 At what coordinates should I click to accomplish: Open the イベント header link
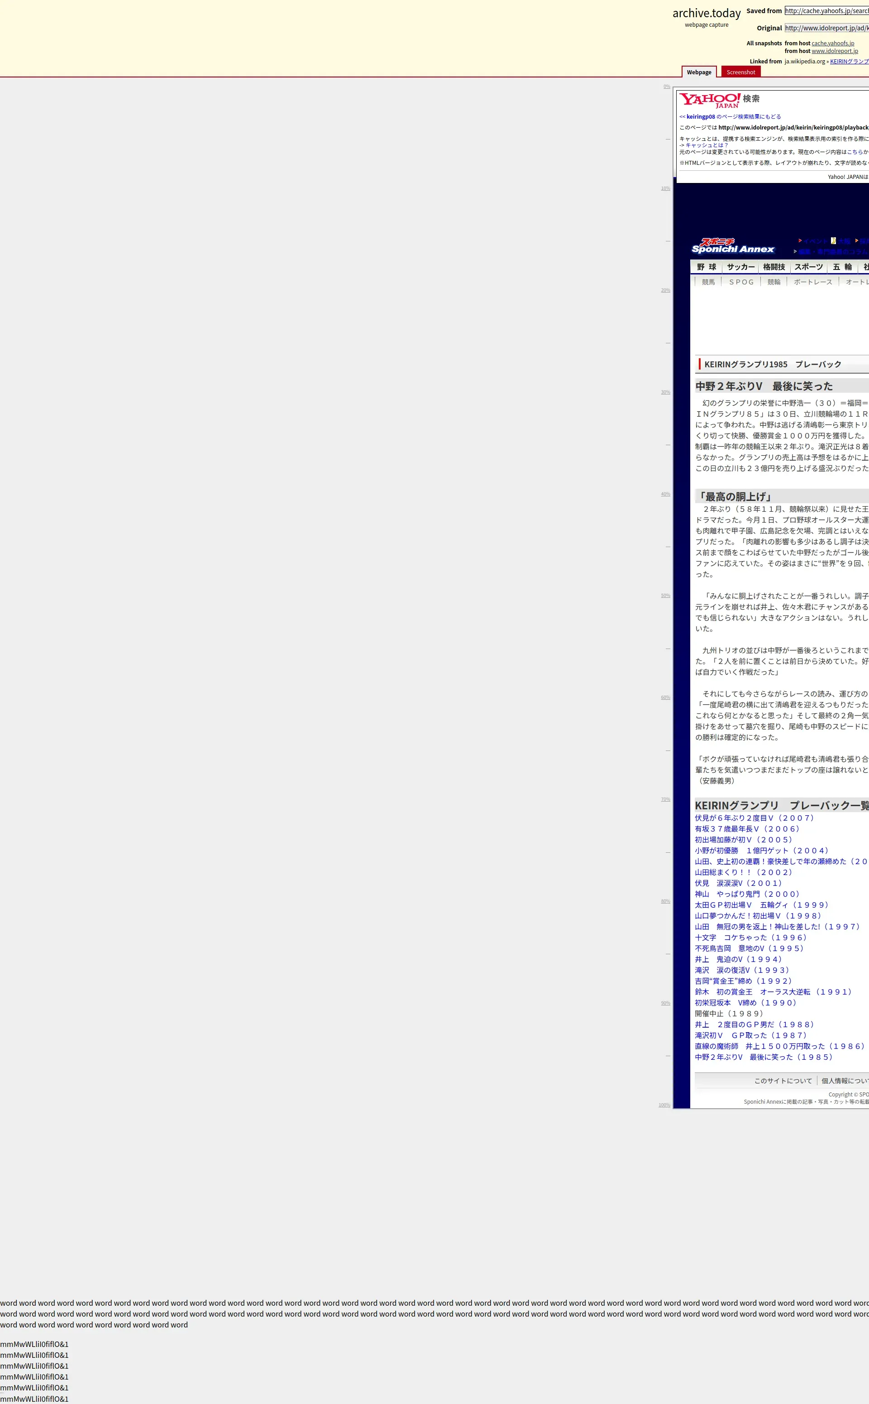(816, 241)
